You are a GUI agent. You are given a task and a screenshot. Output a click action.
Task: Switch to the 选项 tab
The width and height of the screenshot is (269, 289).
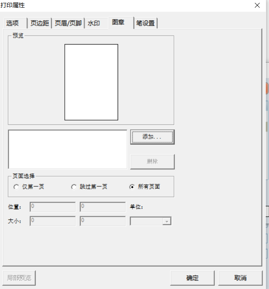[x=15, y=23]
